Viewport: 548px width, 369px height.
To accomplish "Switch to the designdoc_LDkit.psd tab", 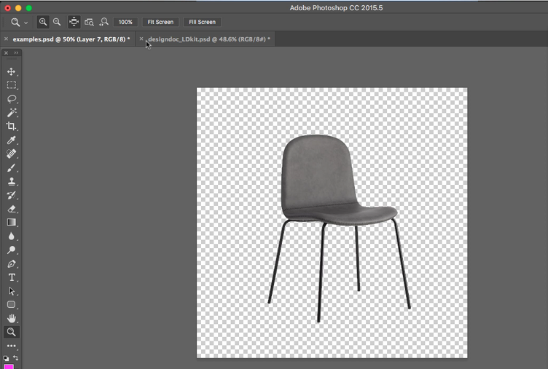I will [208, 39].
